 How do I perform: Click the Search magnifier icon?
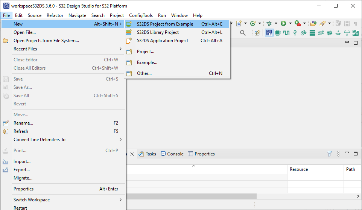click(x=243, y=33)
